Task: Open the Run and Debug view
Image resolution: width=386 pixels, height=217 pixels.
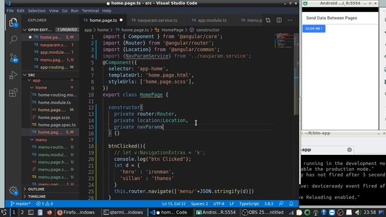Action: coord(13,75)
